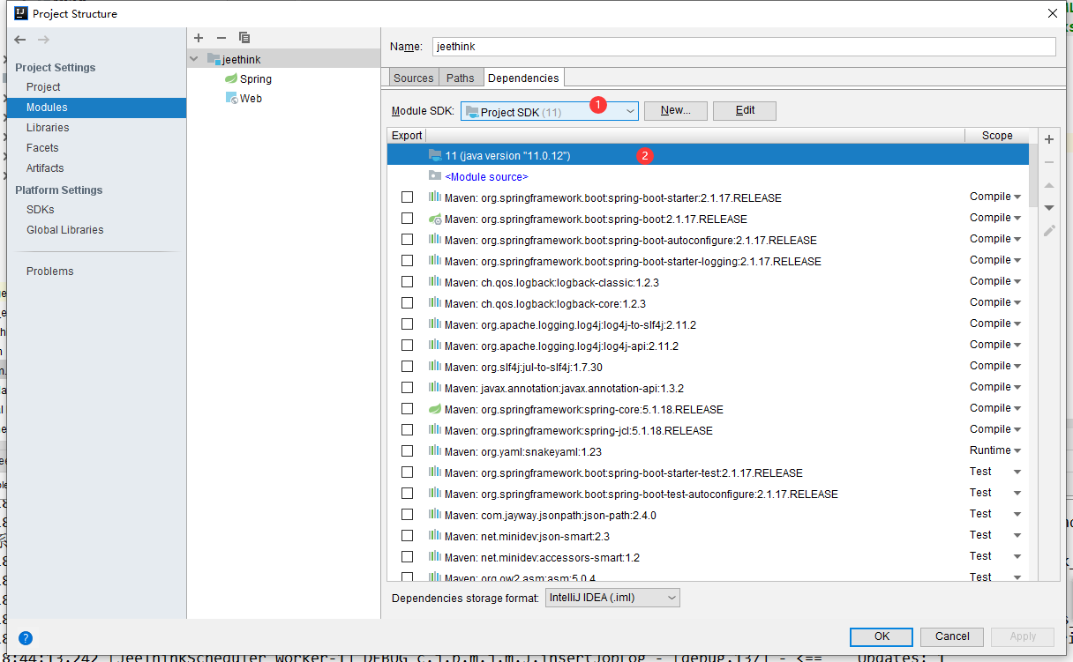This screenshot has height=662, width=1073.
Task: Click the library icon of spring-boot-starter:2.1.17
Action: [x=435, y=197]
